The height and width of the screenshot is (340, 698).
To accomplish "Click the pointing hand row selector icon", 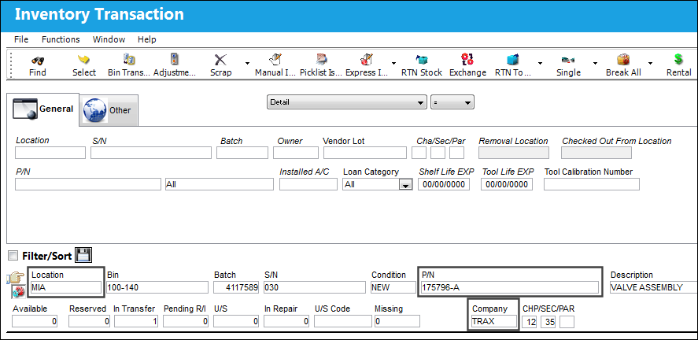I will (16, 278).
